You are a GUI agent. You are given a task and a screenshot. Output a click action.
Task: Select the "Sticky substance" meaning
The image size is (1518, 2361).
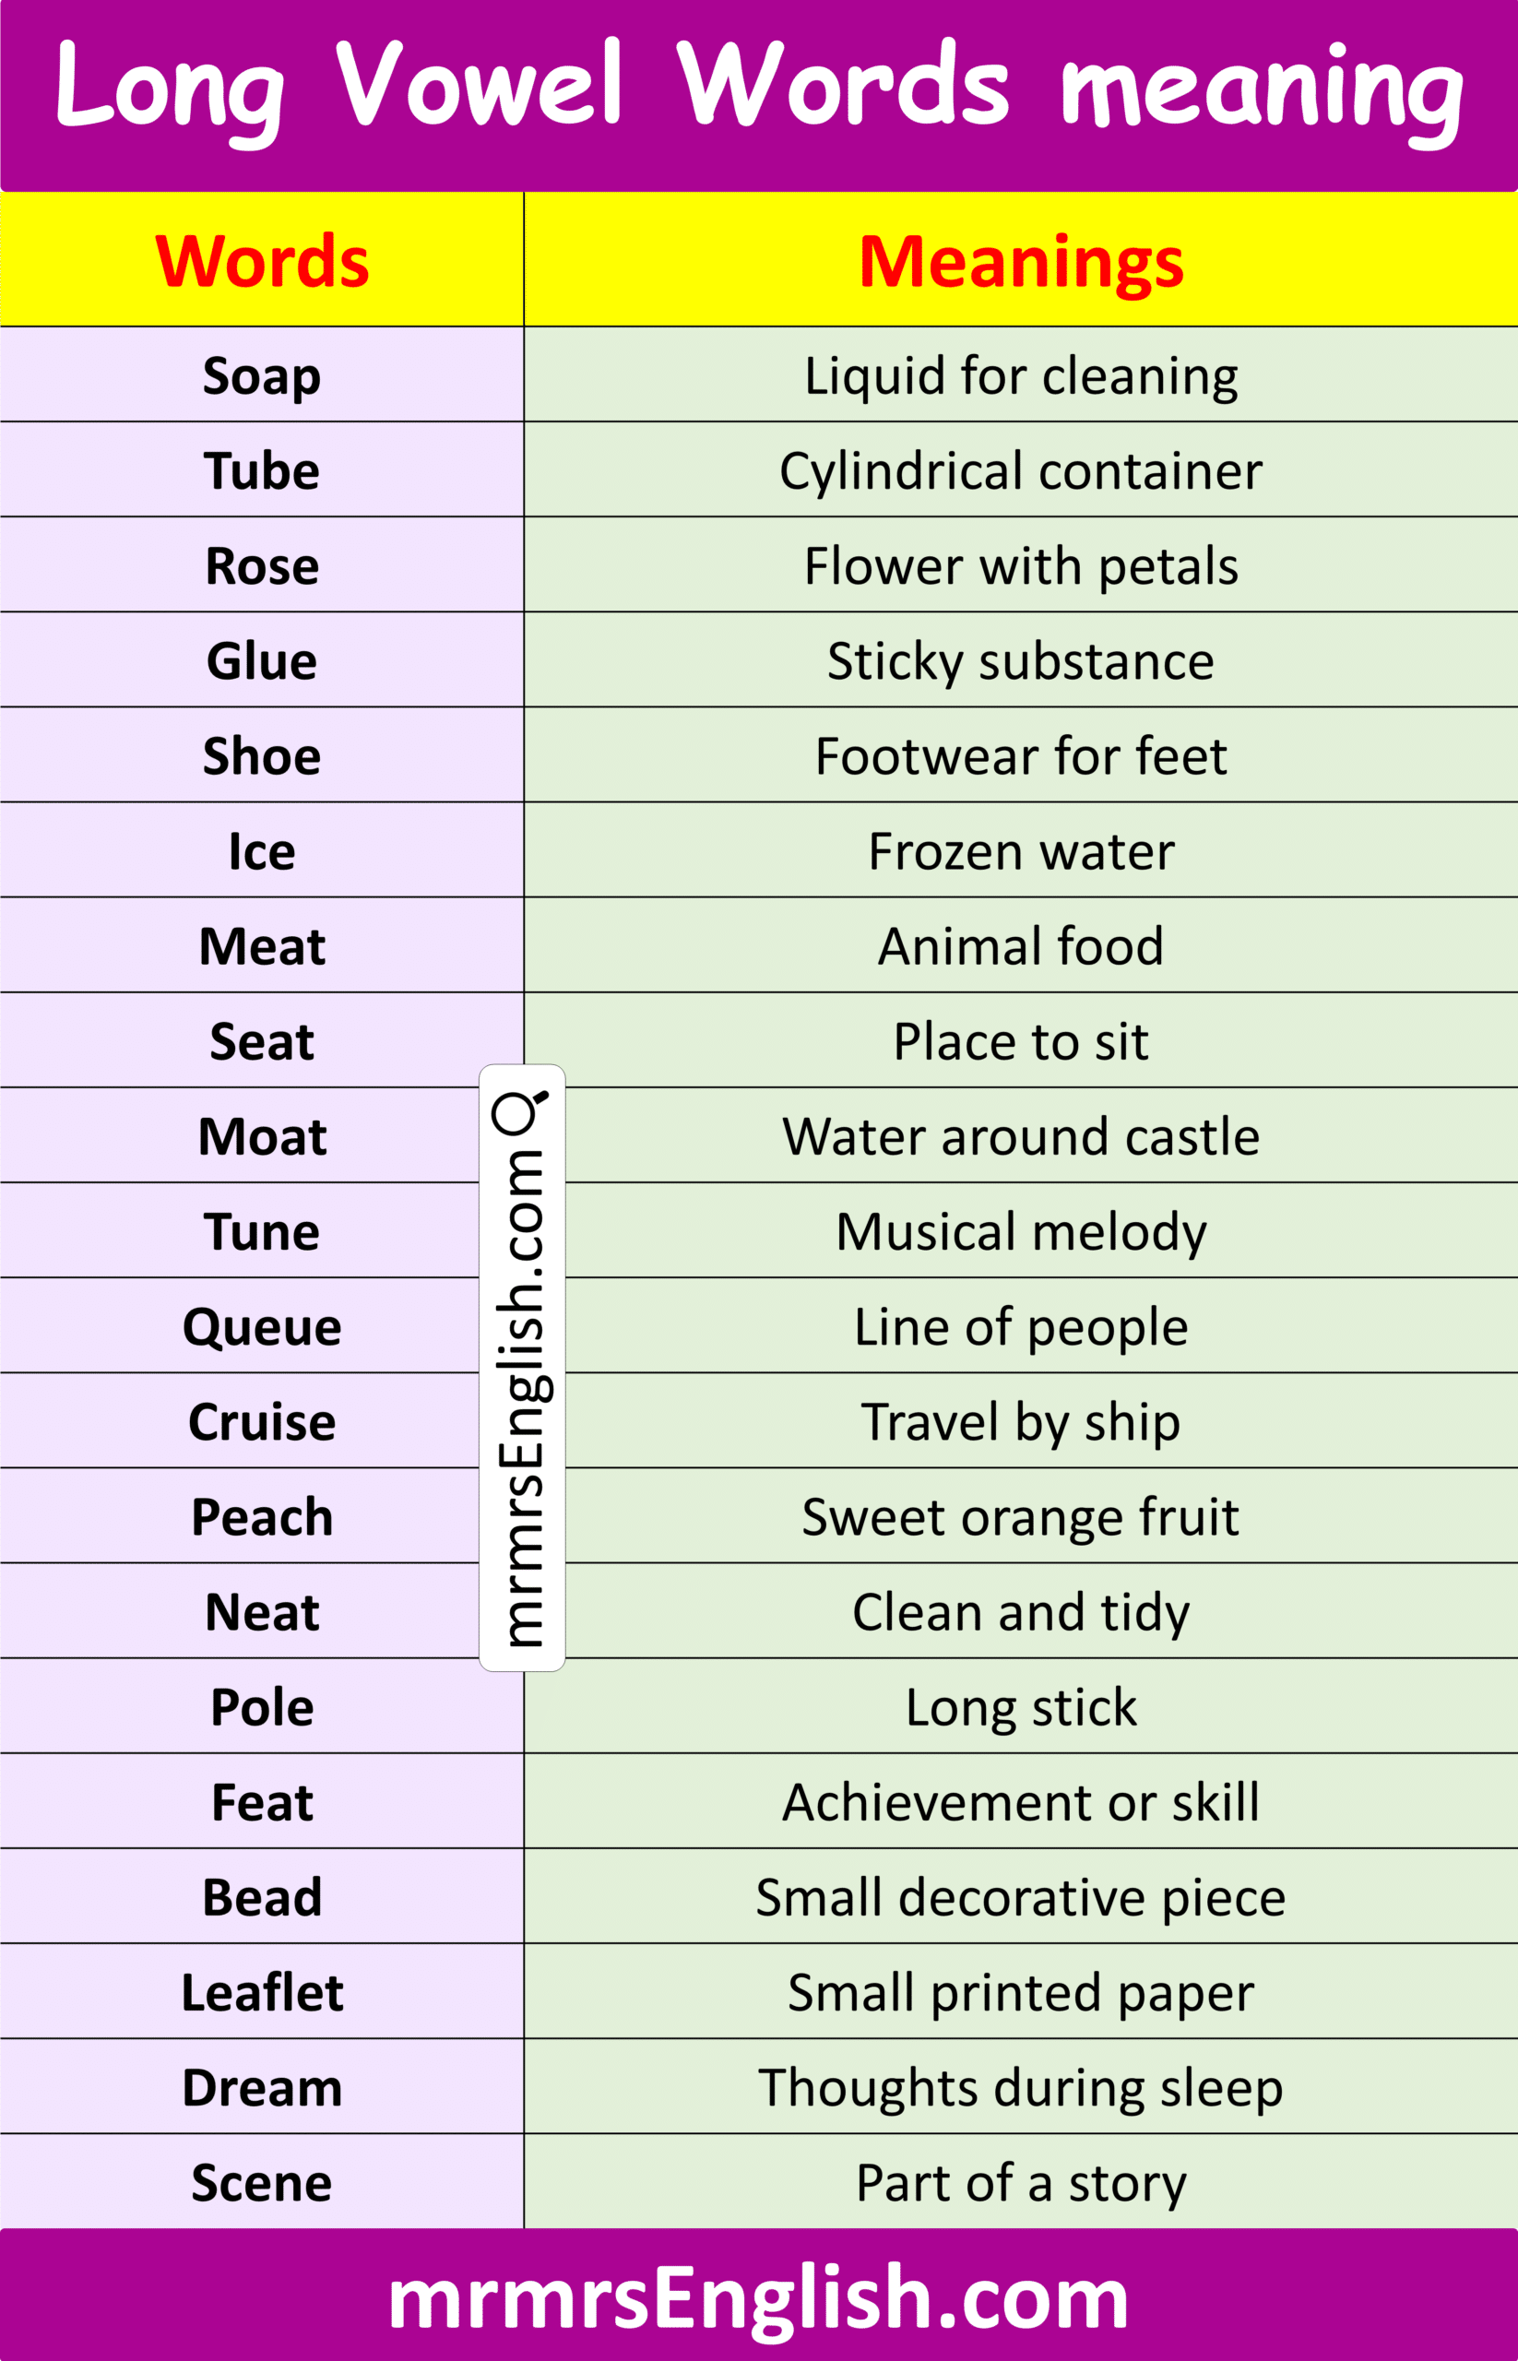[1021, 660]
